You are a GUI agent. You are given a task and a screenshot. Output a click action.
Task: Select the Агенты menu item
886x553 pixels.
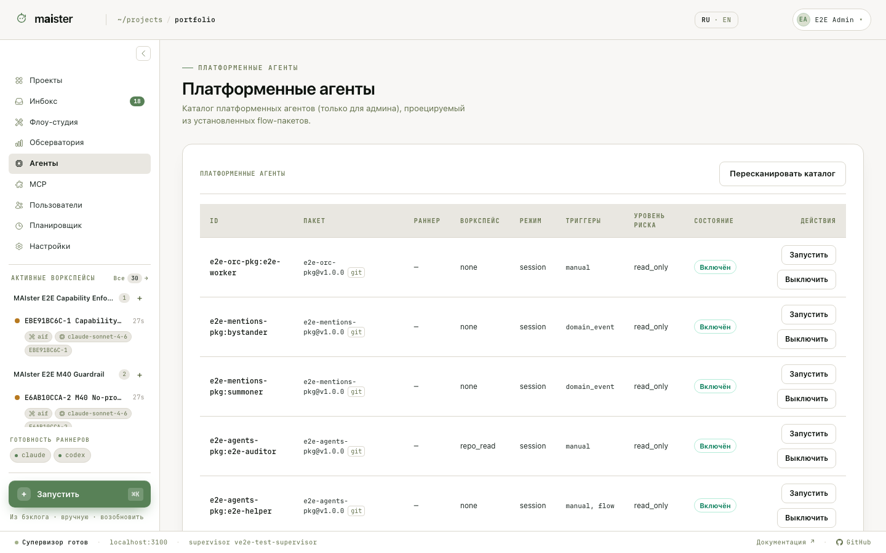pyautogui.click(x=79, y=163)
